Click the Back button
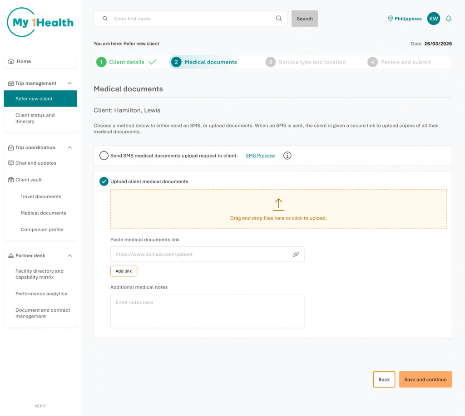The height and width of the screenshot is (416, 465). point(384,379)
